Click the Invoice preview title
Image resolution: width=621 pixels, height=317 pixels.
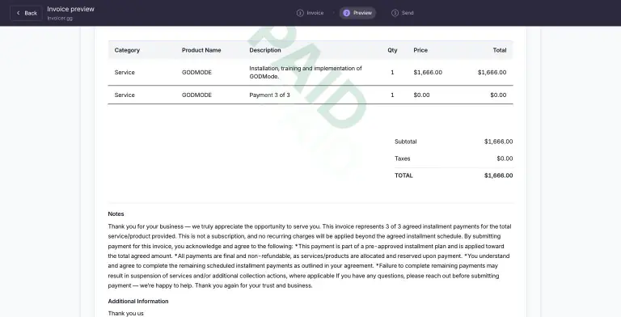click(x=70, y=9)
